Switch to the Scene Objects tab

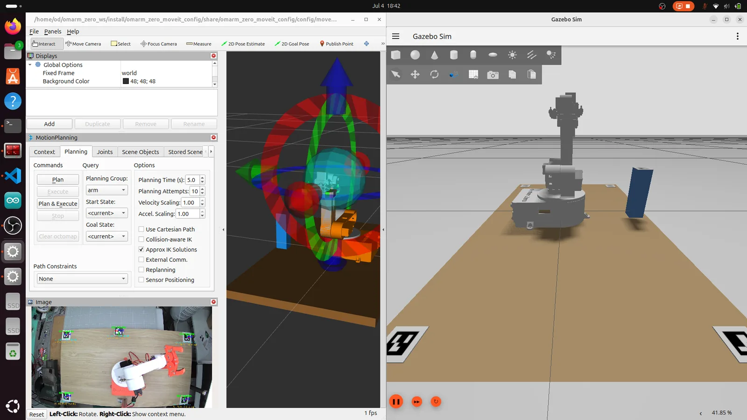141,152
